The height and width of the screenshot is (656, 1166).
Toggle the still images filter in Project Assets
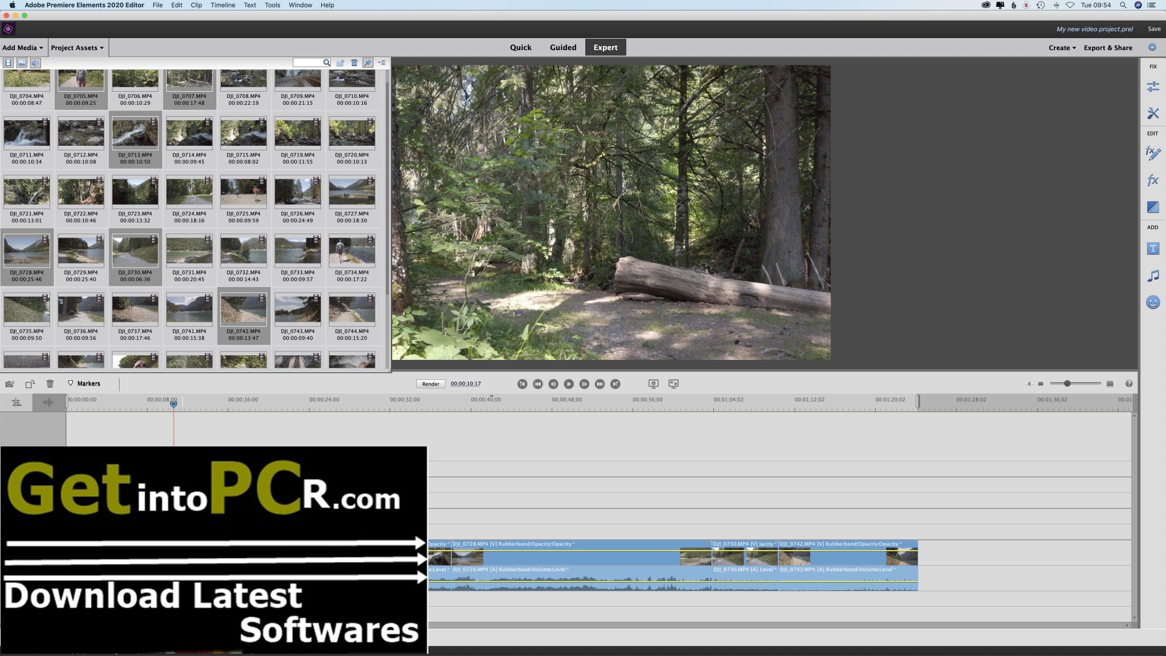pos(22,63)
